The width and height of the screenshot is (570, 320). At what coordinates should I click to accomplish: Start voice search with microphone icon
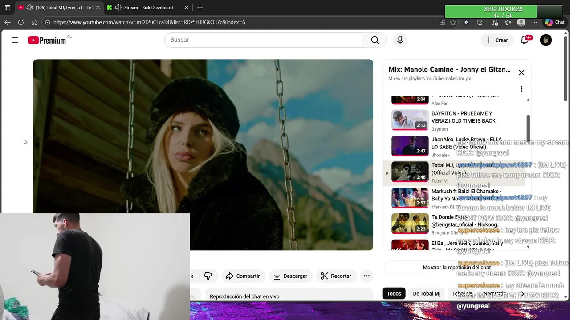pos(400,40)
